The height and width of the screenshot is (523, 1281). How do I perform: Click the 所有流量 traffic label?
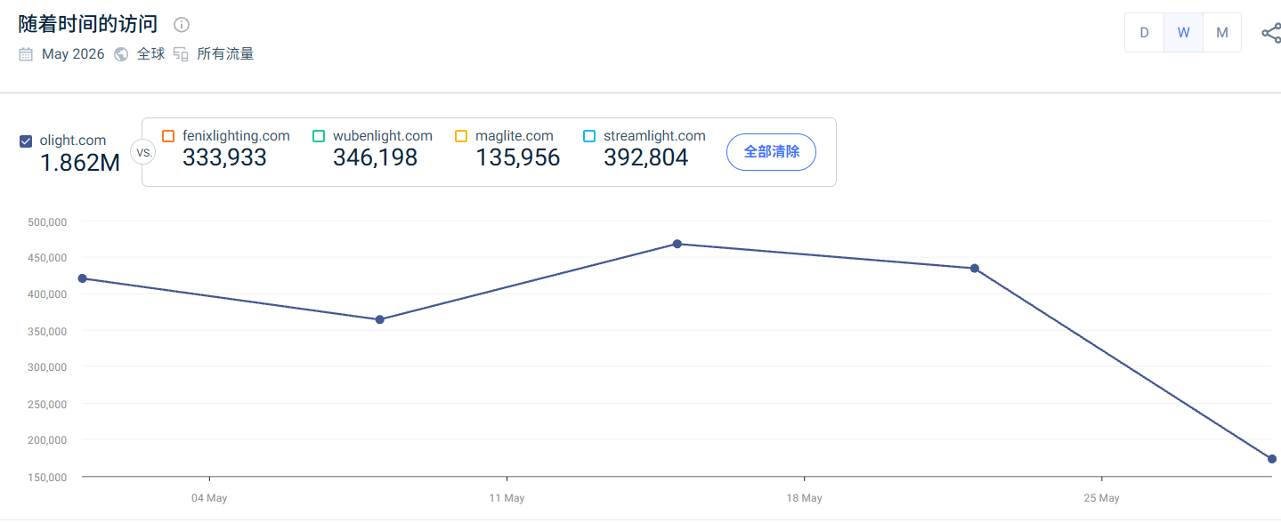pos(225,54)
